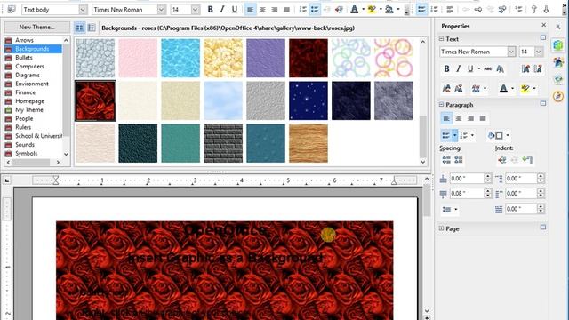Switch gallery to detailed view
The image size is (569, 320).
[92, 28]
